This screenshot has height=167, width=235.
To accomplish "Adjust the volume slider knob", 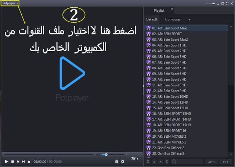I will coord(106,155).
